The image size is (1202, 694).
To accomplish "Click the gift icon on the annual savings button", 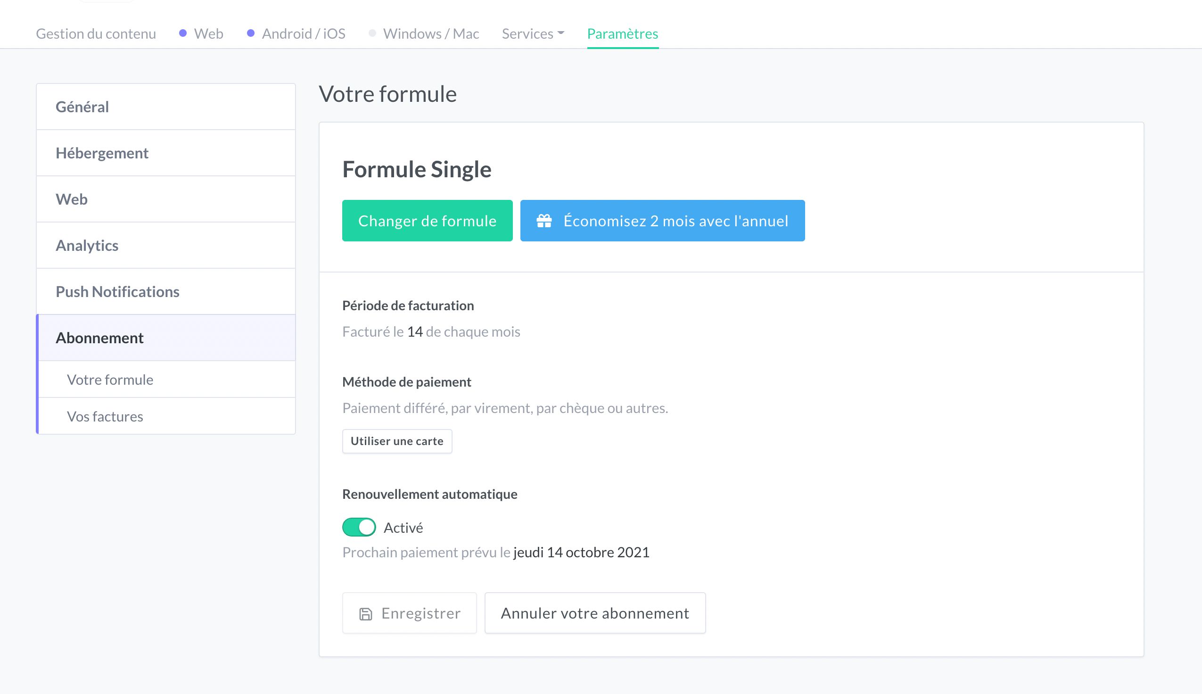I will coord(545,220).
